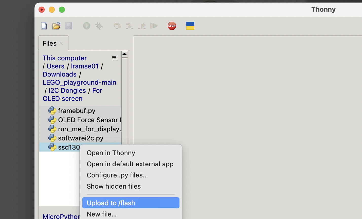
Task: Open the Files panel hamburger menu
Action: [114, 58]
